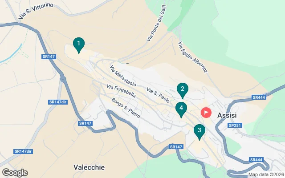
Task: Click the Via Metastasio street label
Action: click(123, 76)
